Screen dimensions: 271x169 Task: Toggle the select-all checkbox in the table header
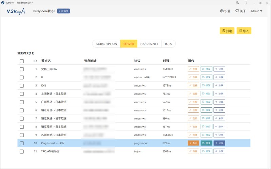pyautogui.click(x=22, y=61)
